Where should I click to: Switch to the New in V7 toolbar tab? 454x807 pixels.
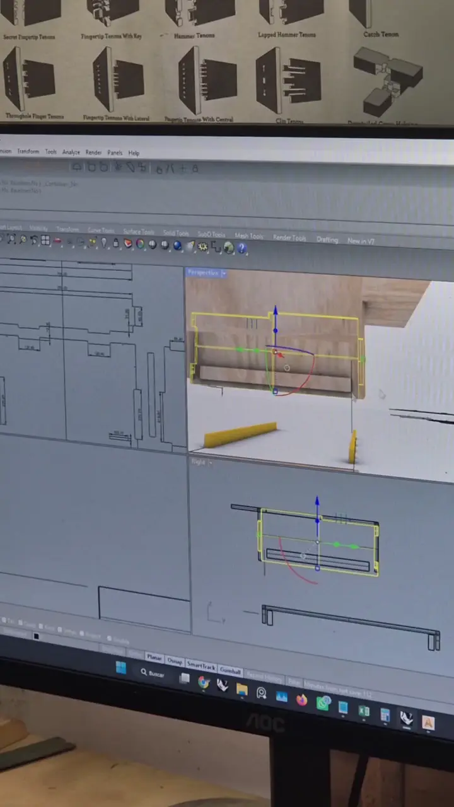click(x=361, y=241)
